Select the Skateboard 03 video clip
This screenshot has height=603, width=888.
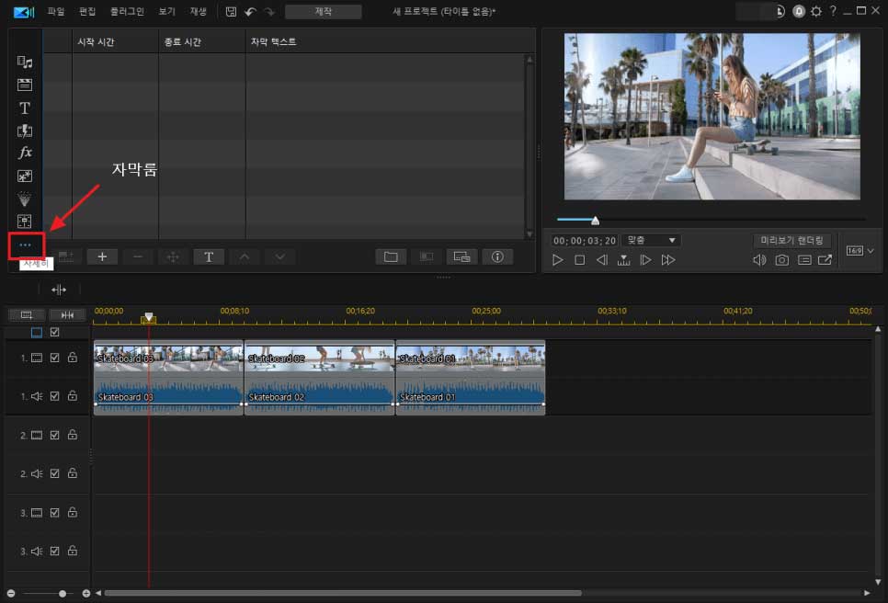tap(169, 358)
